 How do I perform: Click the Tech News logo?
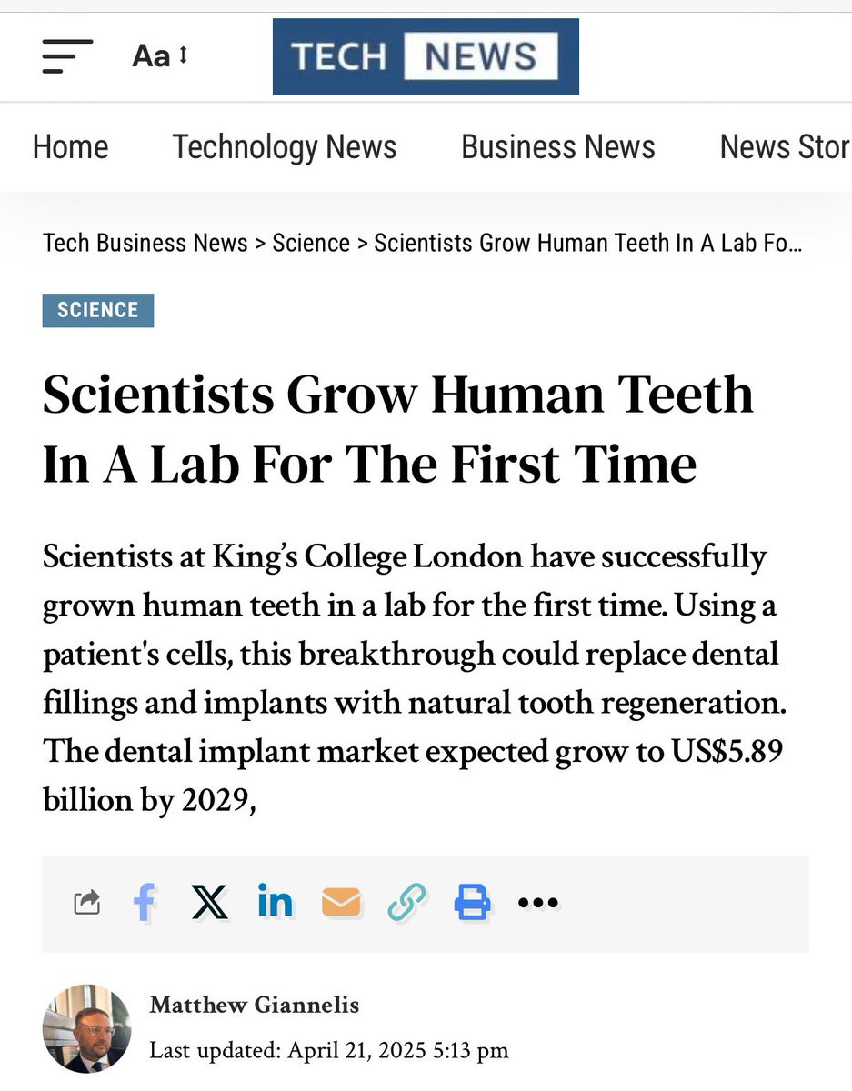pos(426,56)
